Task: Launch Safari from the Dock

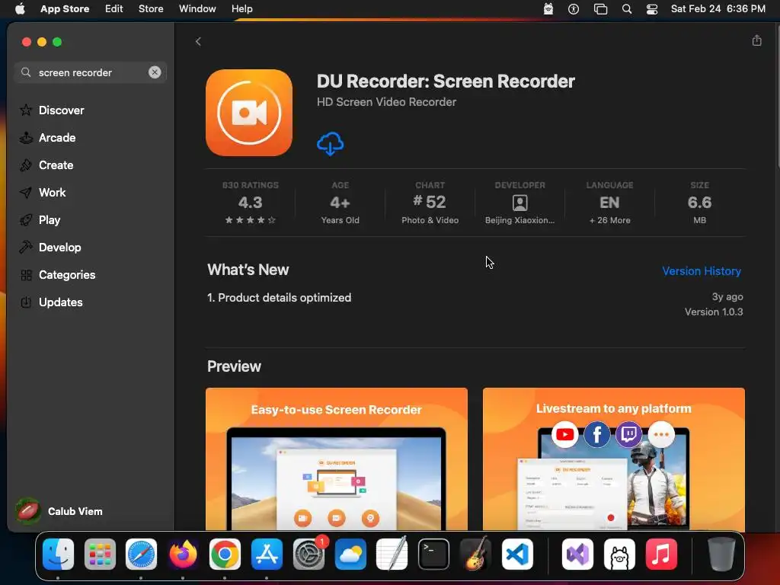Action: tap(141, 554)
